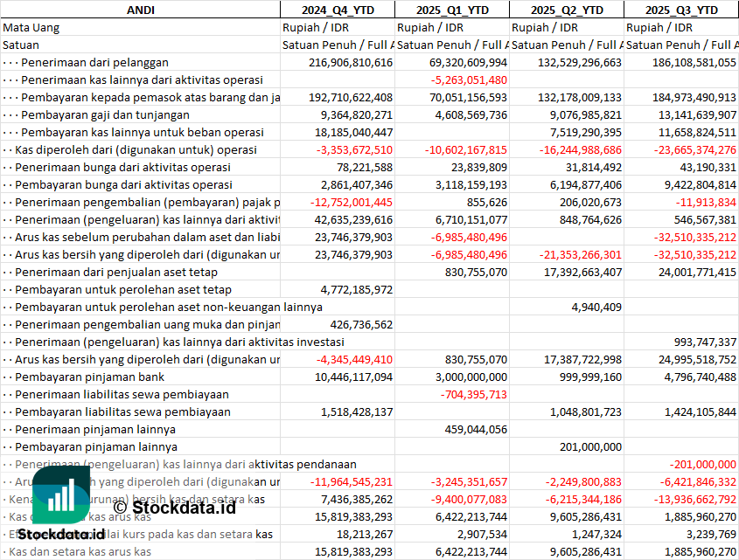Click the Satuan row label
739x560 pixels.
(21, 45)
